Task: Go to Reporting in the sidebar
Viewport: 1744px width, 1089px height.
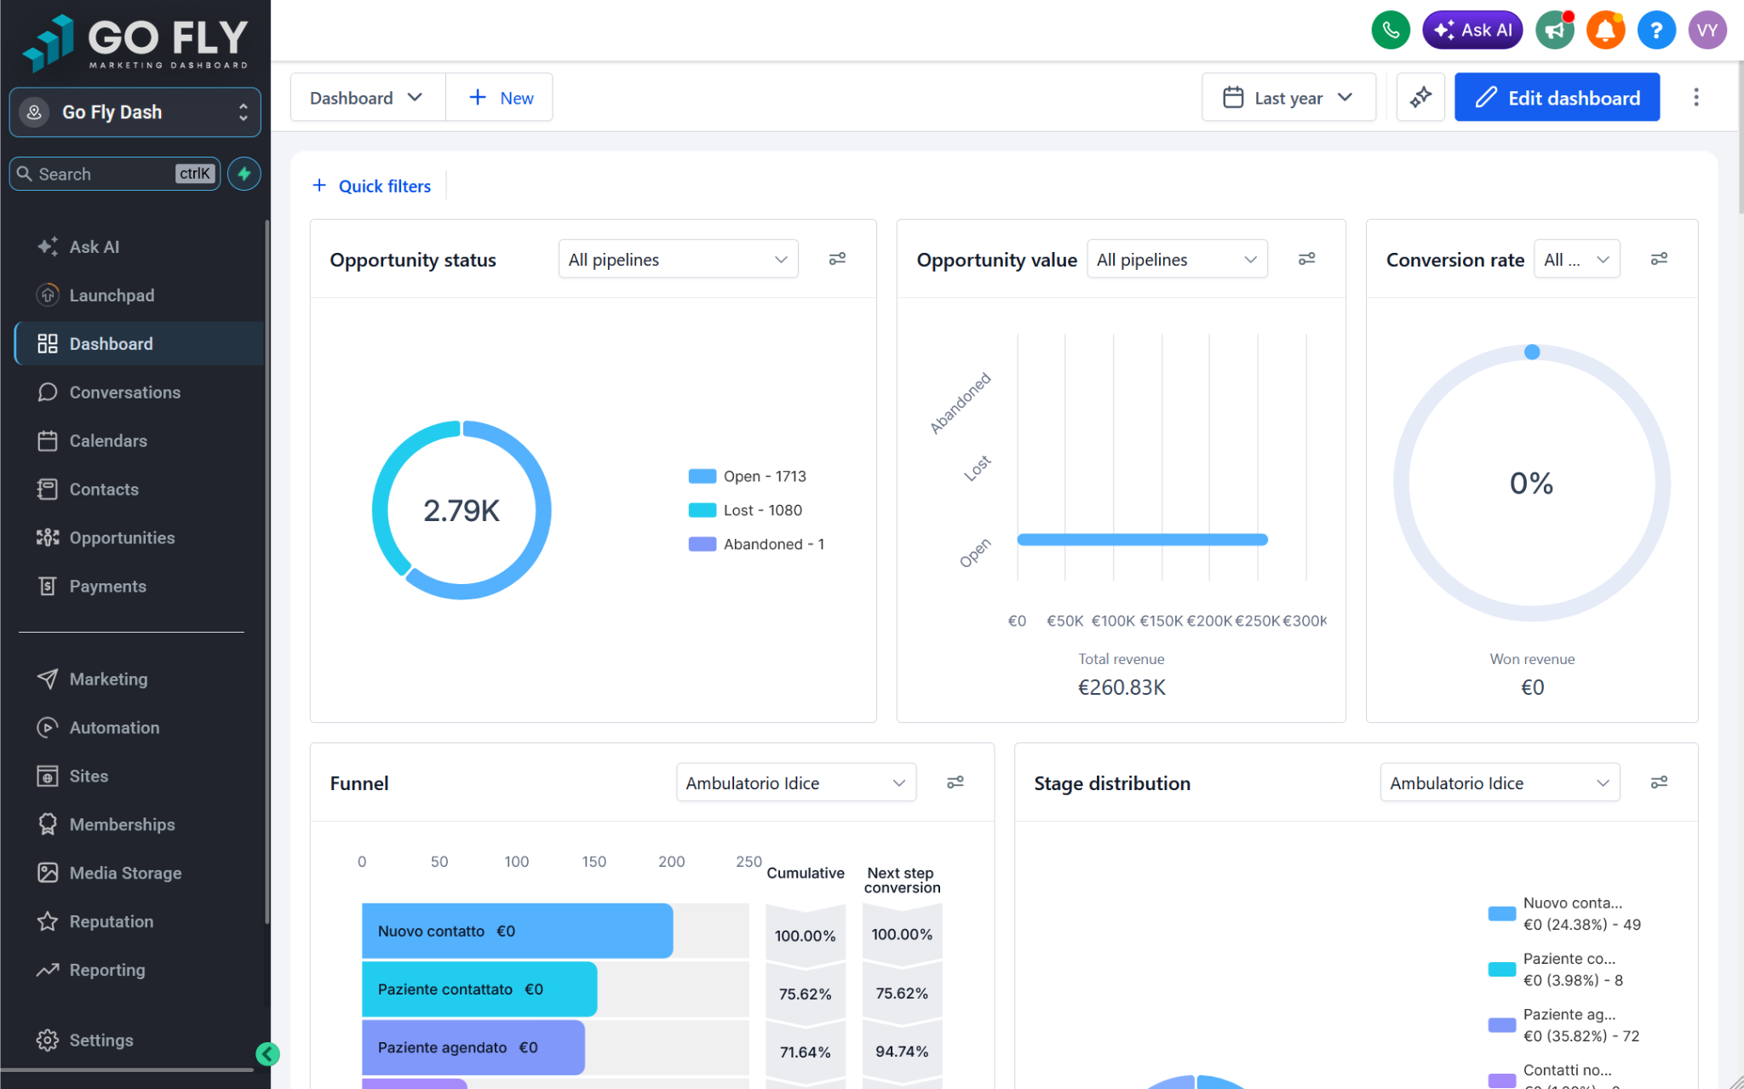Action: click(x=107, y=970)
